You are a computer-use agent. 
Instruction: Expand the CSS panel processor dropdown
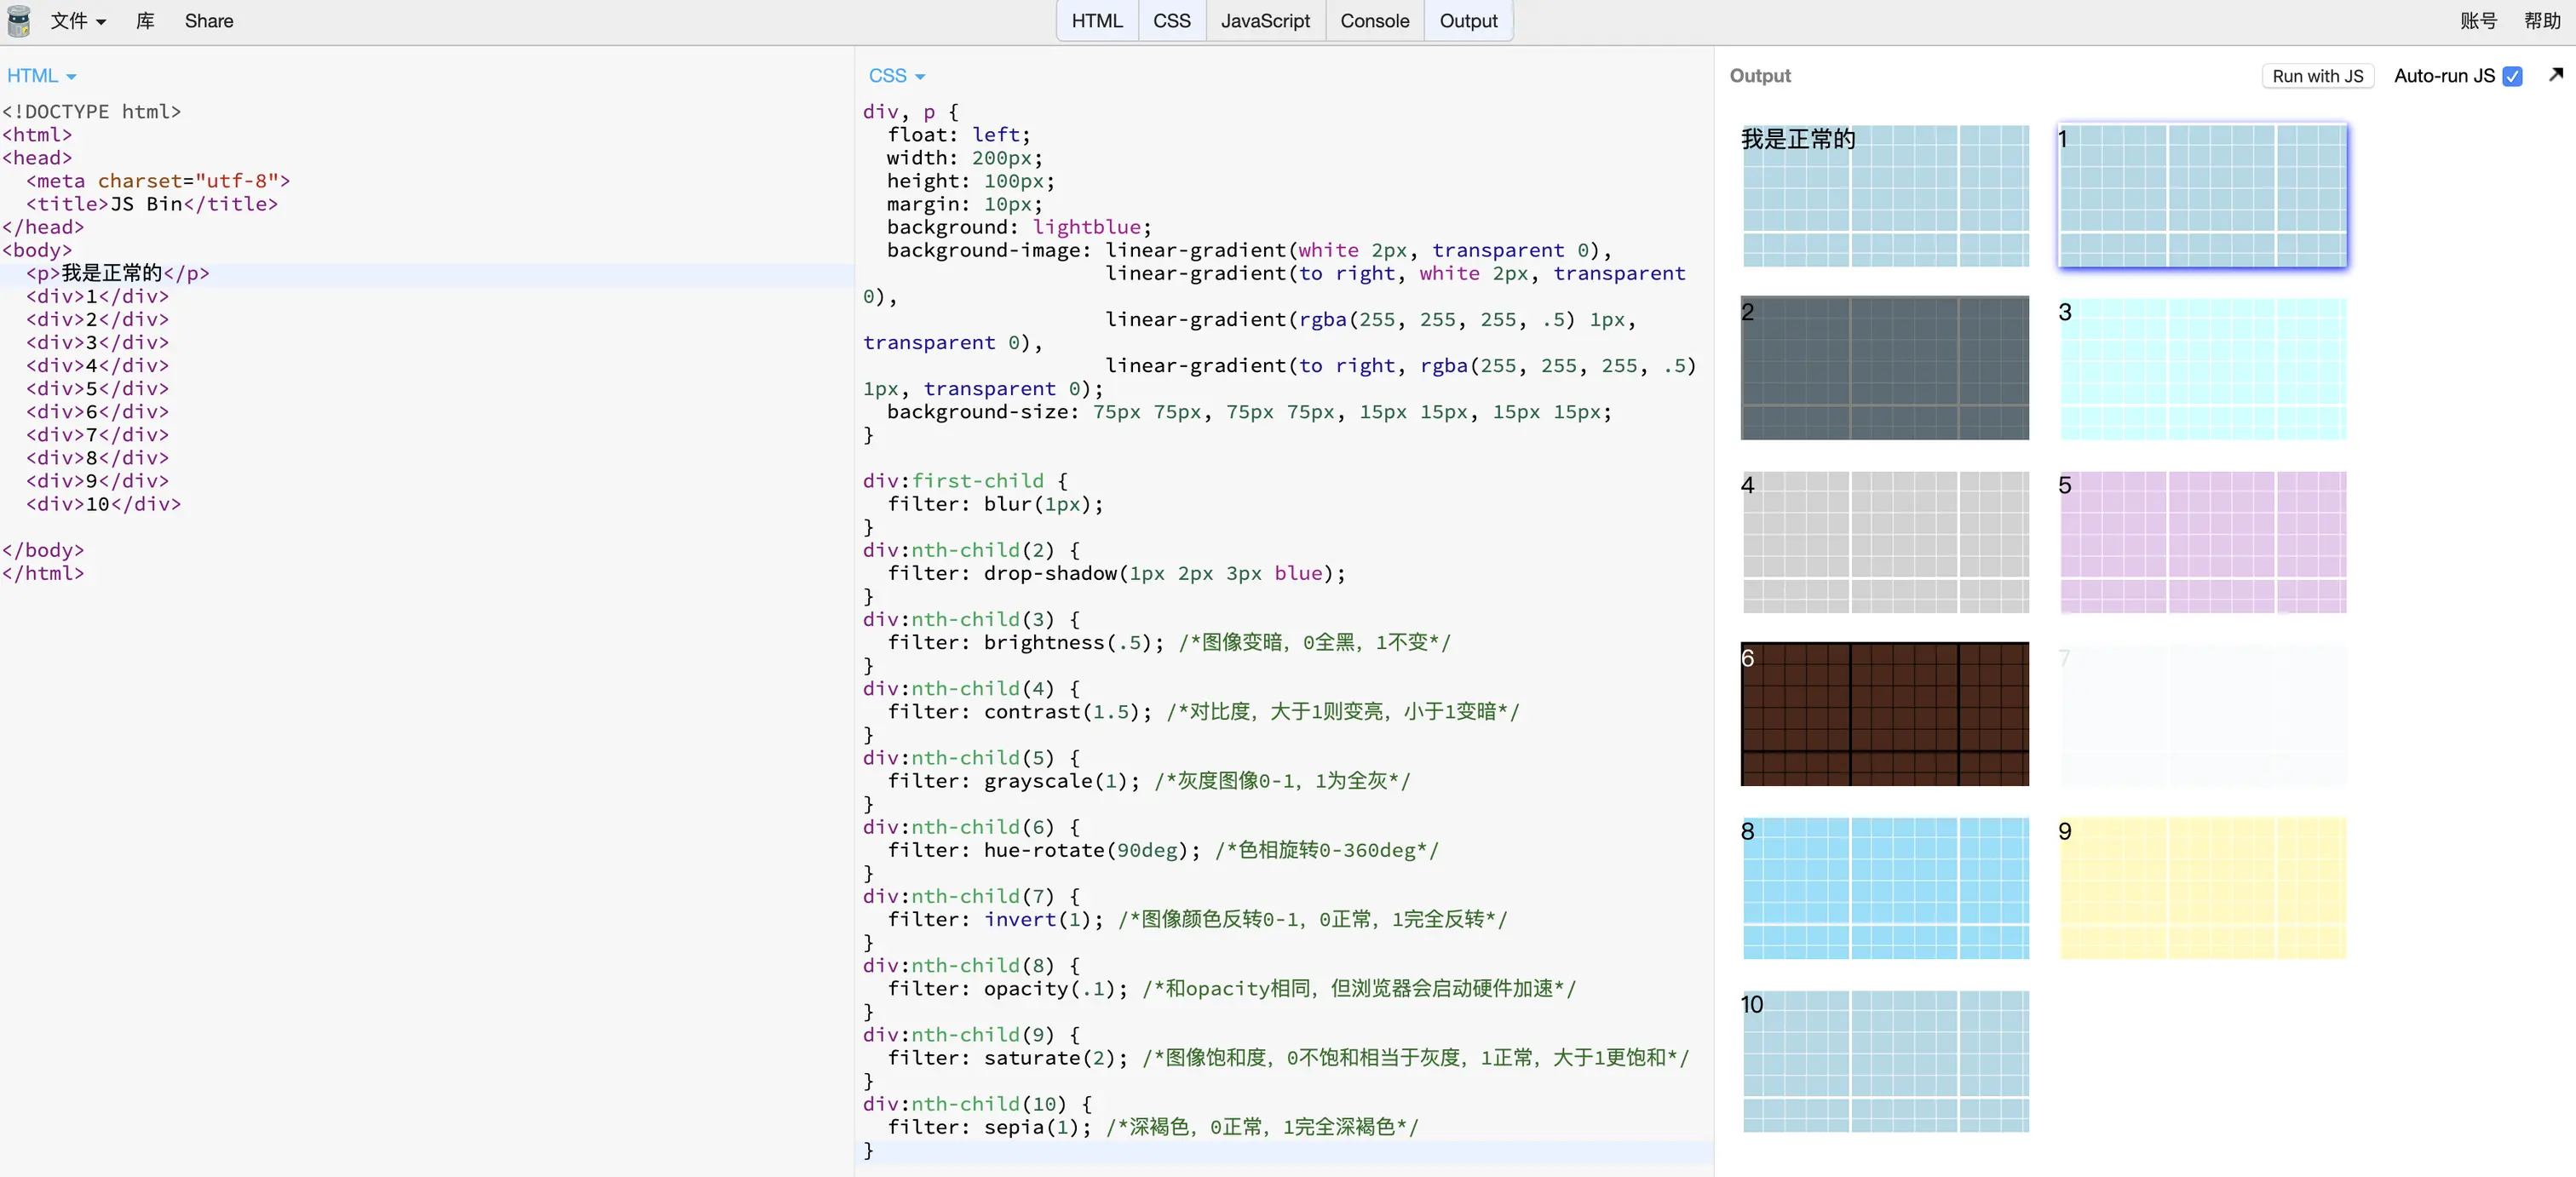pos(896,76)
